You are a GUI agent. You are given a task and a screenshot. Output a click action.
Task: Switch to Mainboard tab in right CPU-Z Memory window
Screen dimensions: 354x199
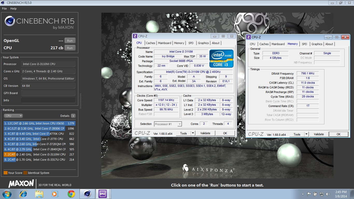click(278, 44)
